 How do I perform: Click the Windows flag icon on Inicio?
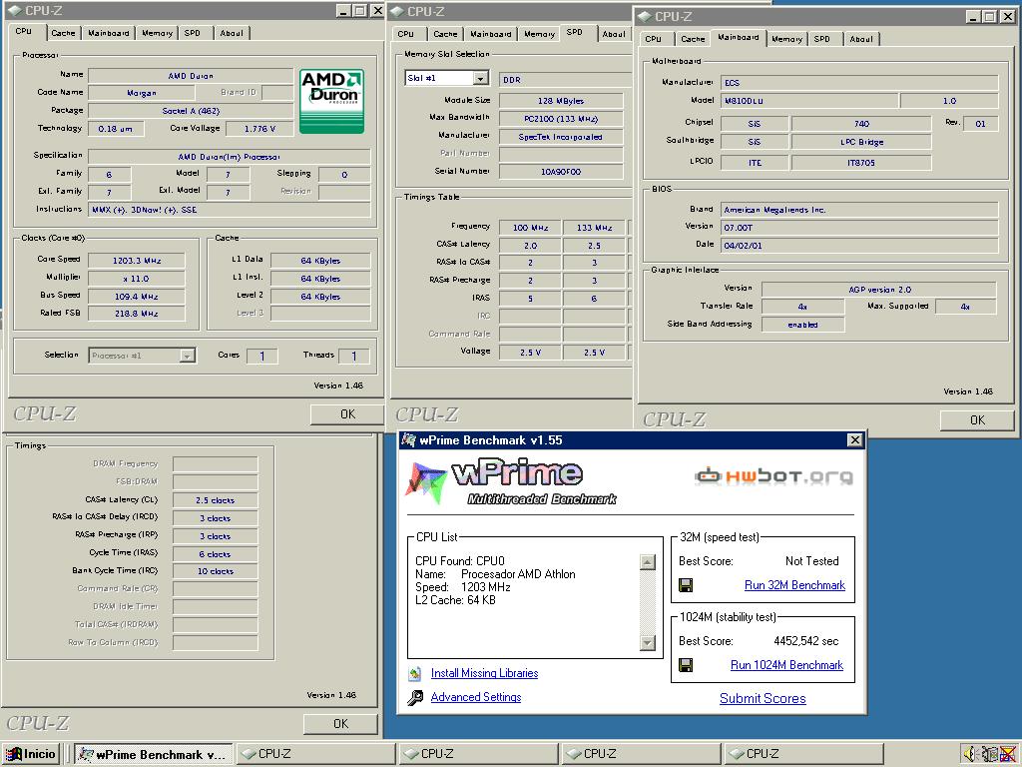tap(14, 754)
